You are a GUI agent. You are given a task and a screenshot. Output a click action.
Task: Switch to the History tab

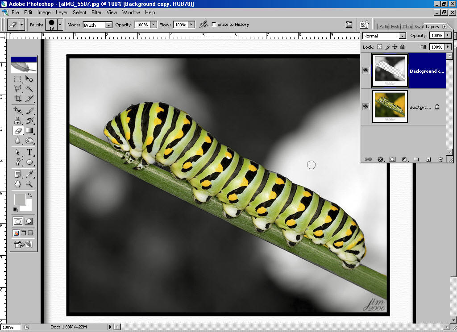pyautogui.click(x=395, y=26)
